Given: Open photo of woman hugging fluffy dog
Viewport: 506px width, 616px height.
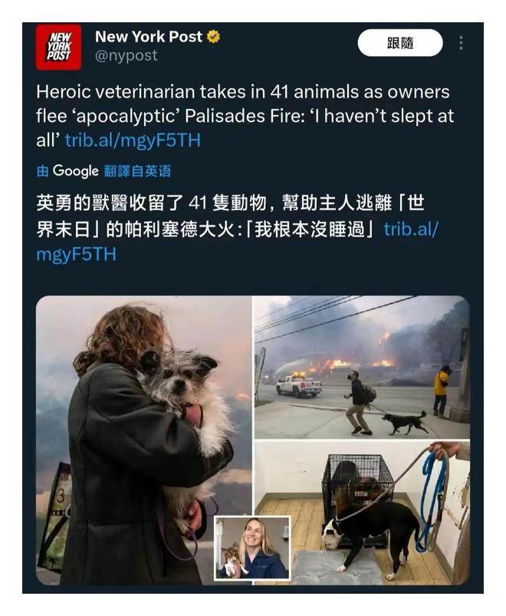Looking at the screenshot, I should pos(143,440).
